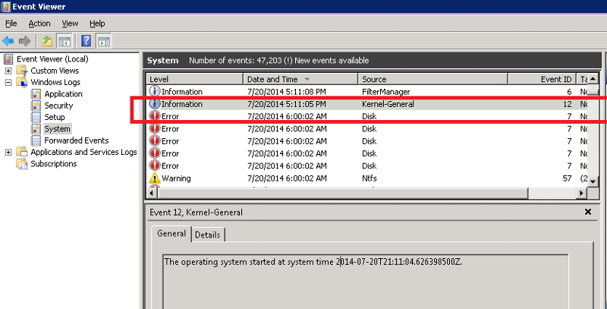Switch to the Details tab
The width and height of the screenshot is (607, 309).
click(x=207, y=235)
